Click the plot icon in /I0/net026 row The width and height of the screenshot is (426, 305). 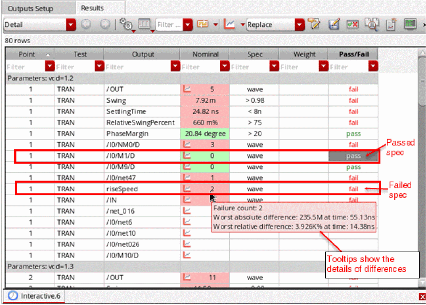pos(187,244)
